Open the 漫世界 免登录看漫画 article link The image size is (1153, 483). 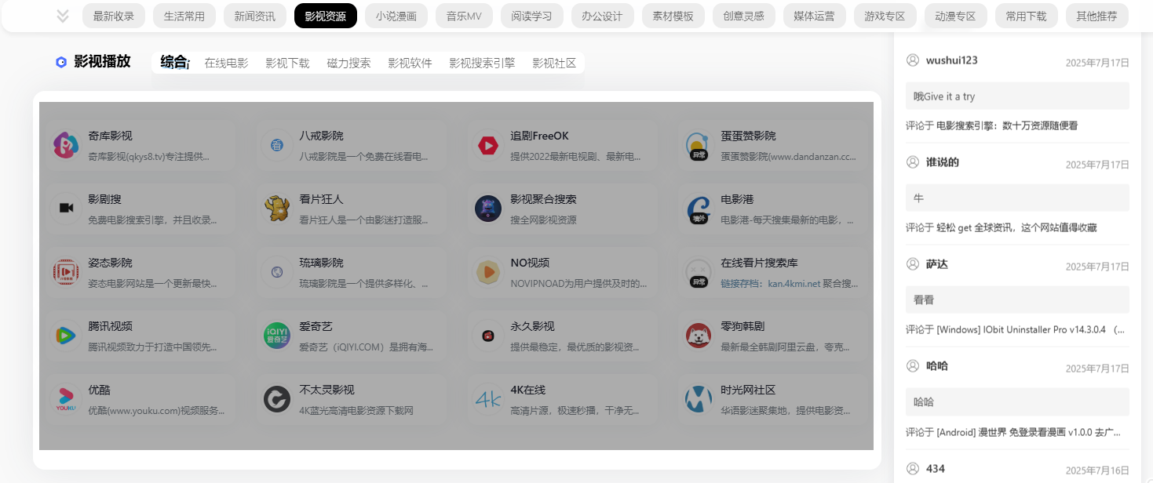tap(1028, 432)
